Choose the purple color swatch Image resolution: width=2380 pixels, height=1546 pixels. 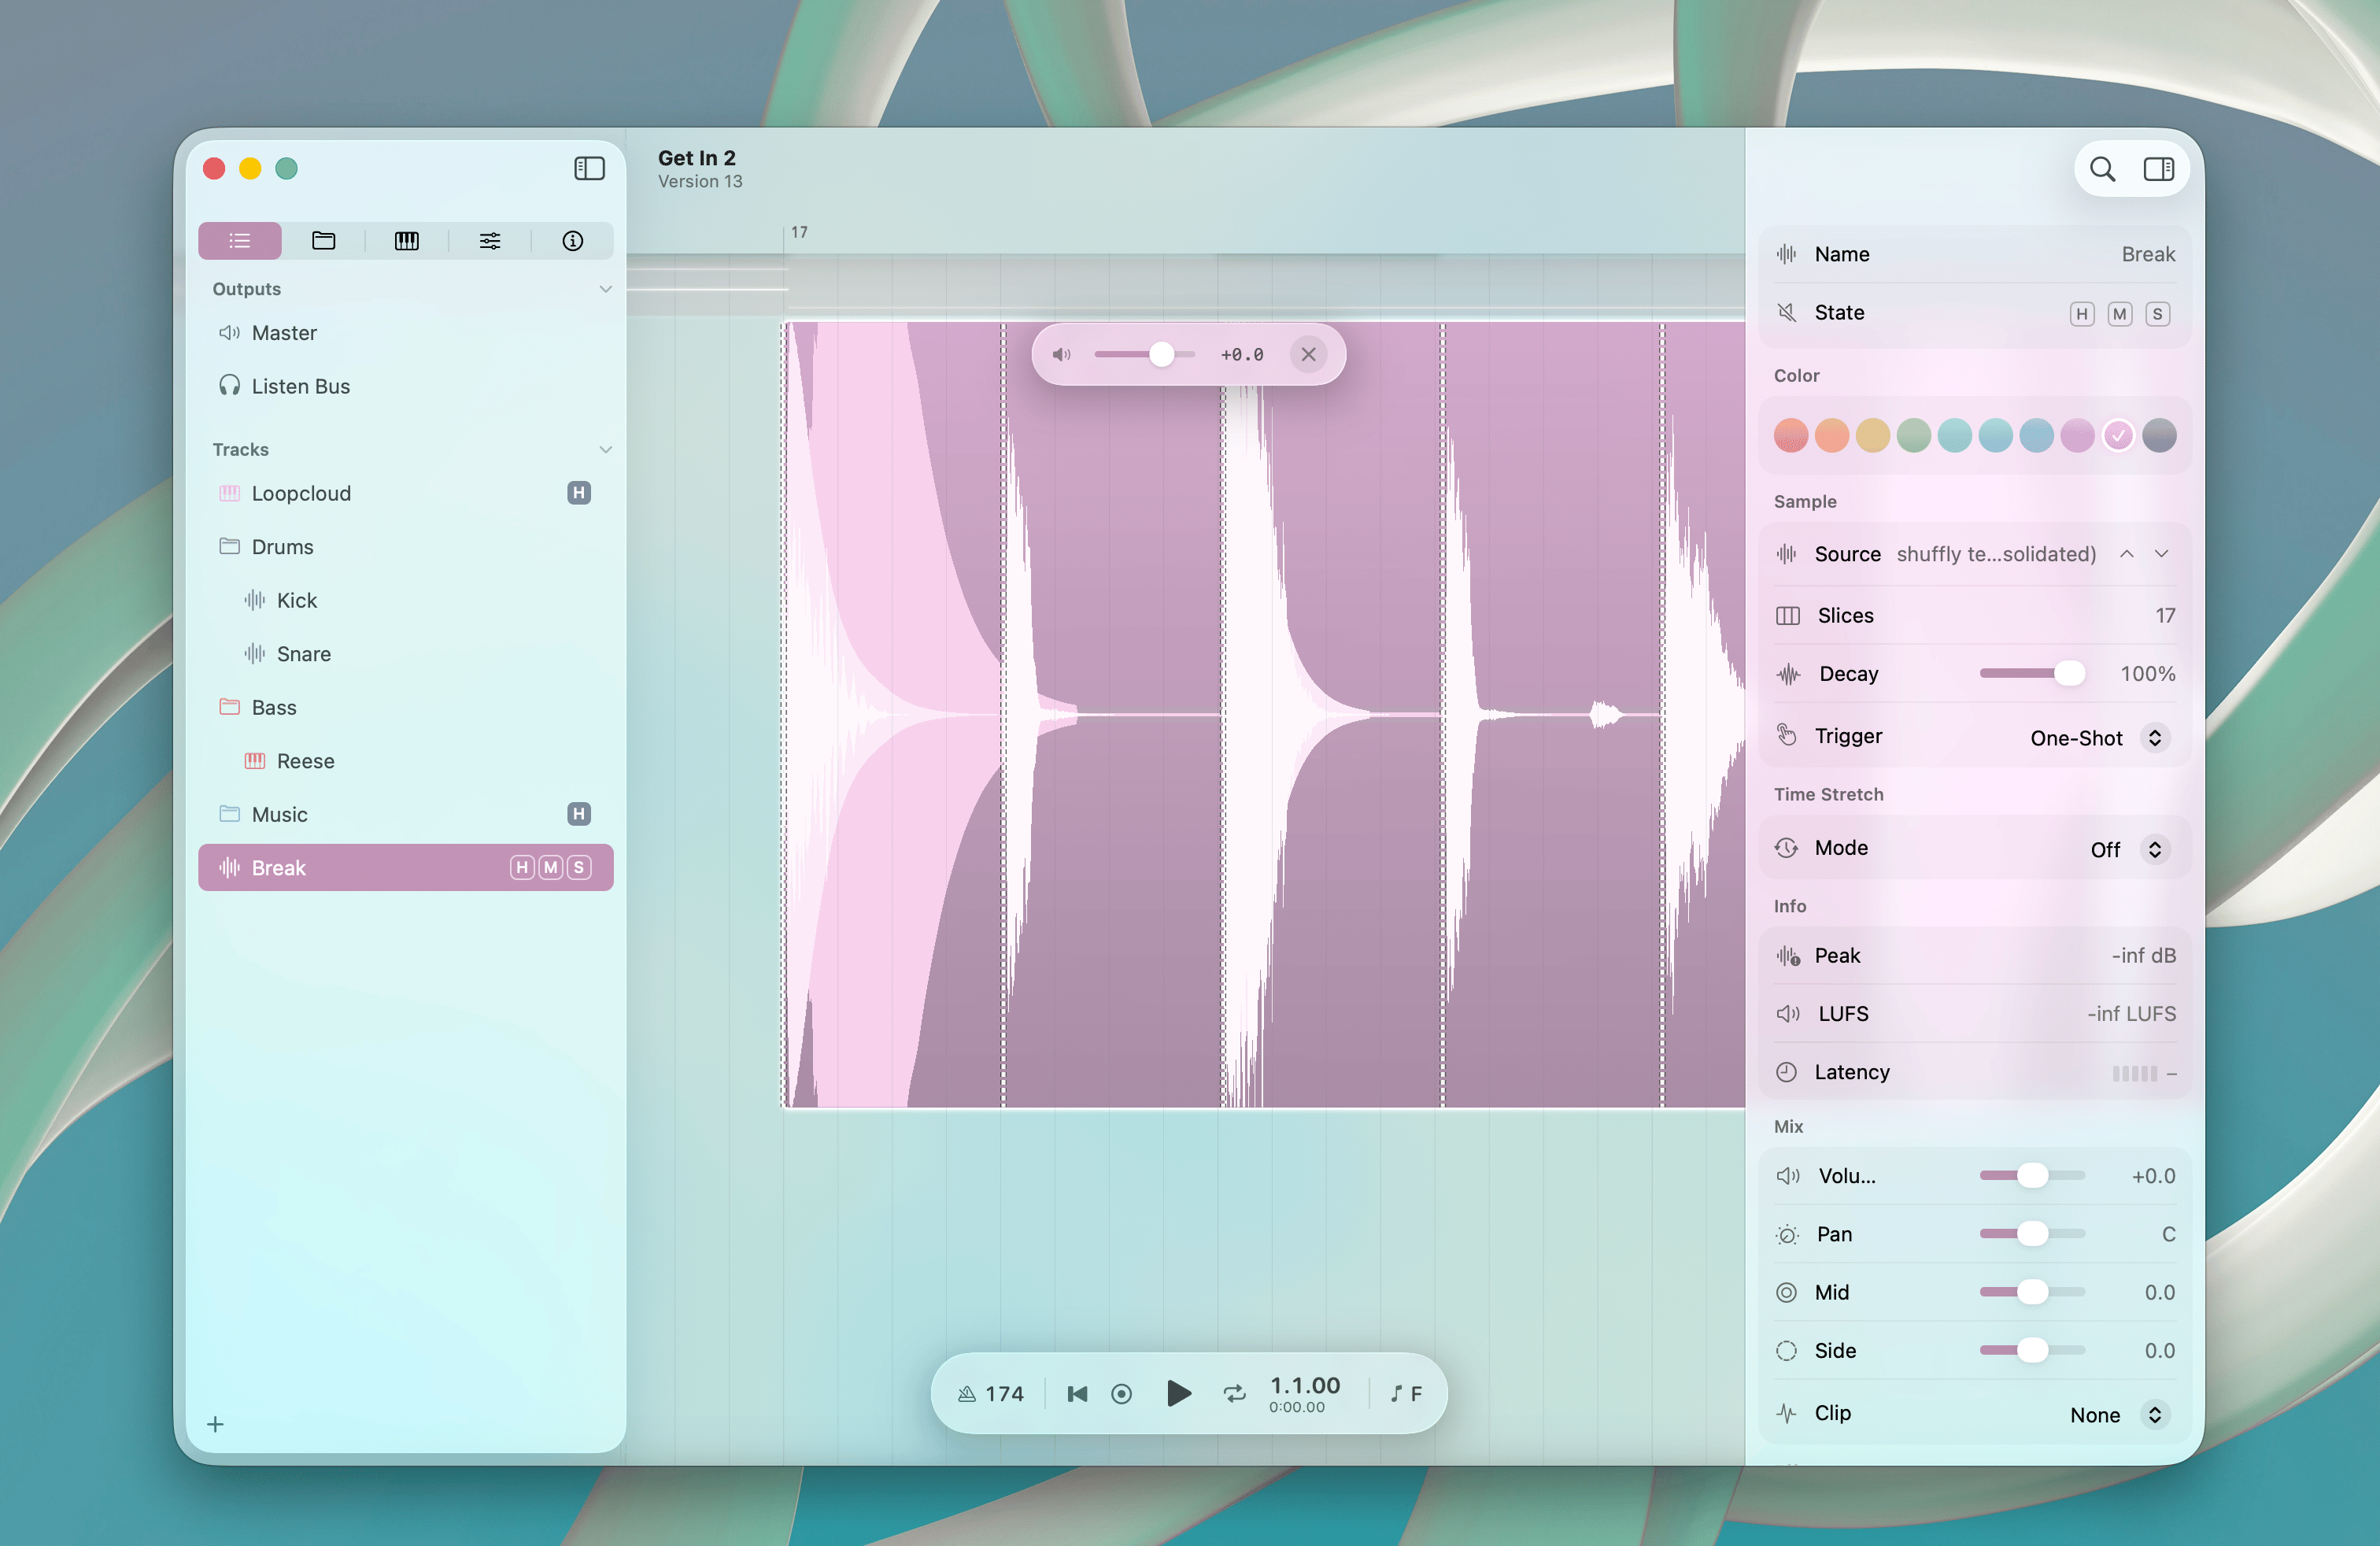click(x=2078, y=436)
